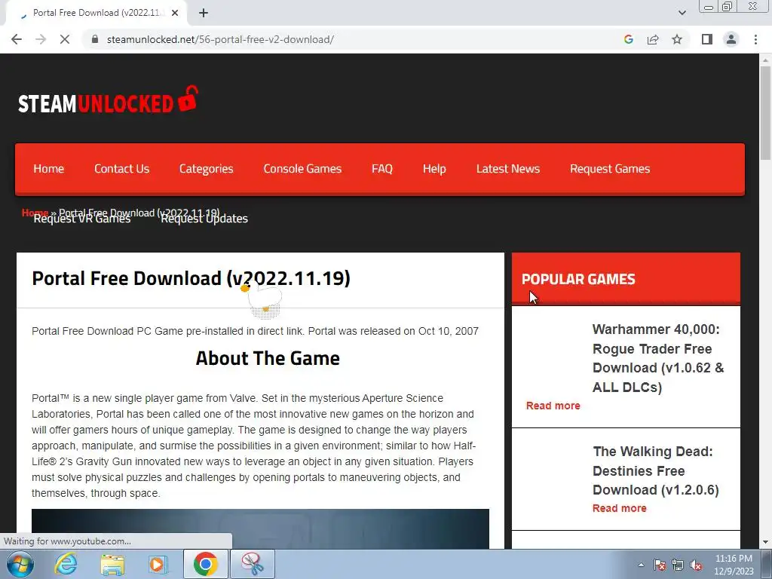The width and height of the screenshot is (772, 579).
Task: Click the Google icon in address bar
Action: [x=628, y=39]
